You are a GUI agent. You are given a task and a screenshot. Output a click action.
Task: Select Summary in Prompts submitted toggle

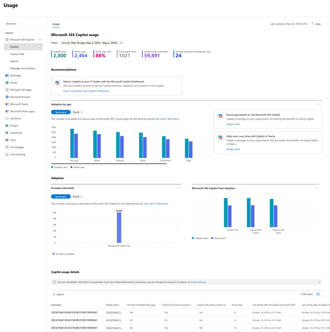pyautogui.click(x=61, y=197)
